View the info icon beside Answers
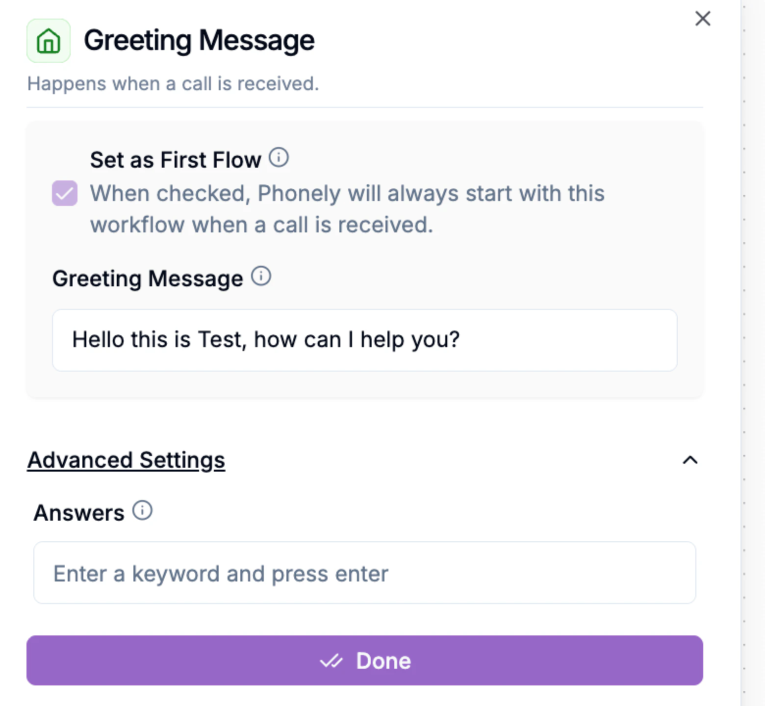This screenshot has width=765, height=706. point(142,510)
